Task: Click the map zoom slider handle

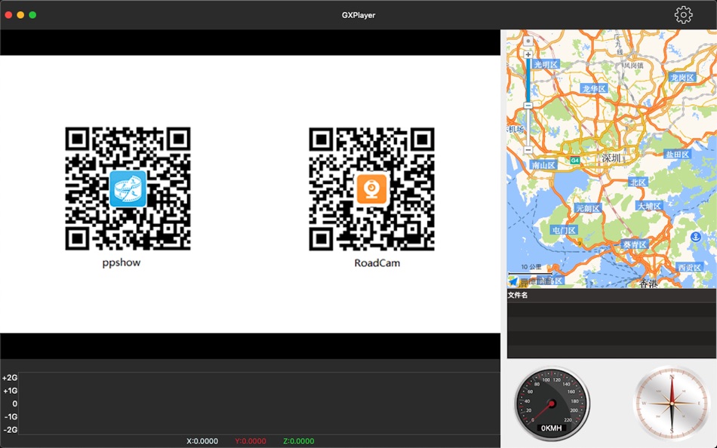Action: pyautogui.click(x=528, y=106)
